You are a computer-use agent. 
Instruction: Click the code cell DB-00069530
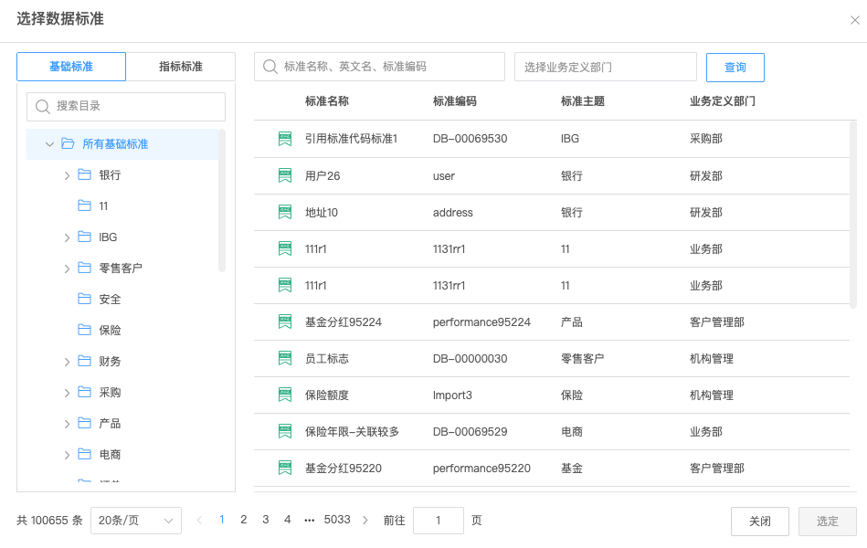(470, 139)
